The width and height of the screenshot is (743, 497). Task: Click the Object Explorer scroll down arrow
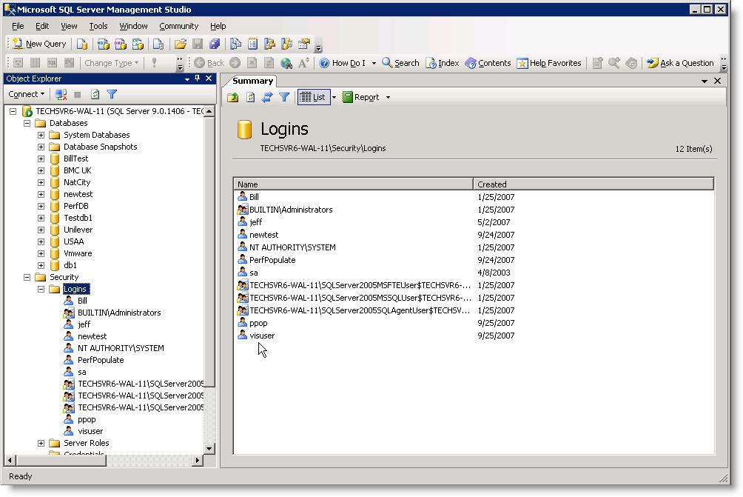click(209, 448)
